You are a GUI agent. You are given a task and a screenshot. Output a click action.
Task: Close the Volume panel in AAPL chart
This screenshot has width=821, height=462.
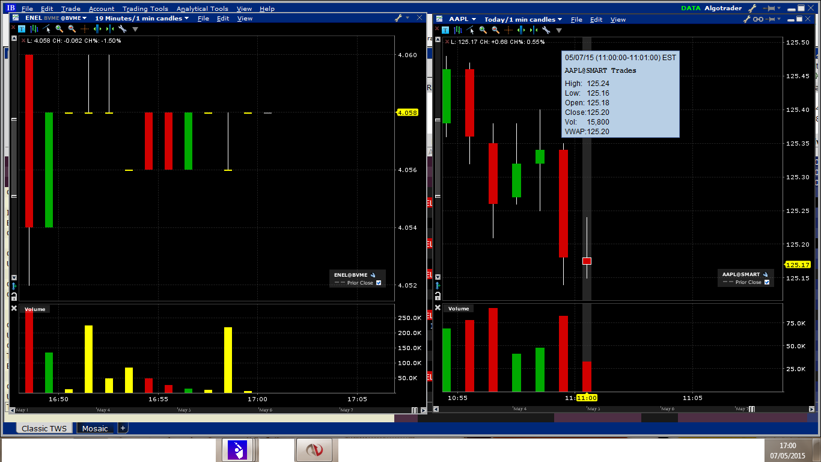437,308
